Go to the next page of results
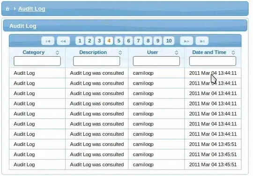Viewport: 253px width, 176px height. point(186,41)
